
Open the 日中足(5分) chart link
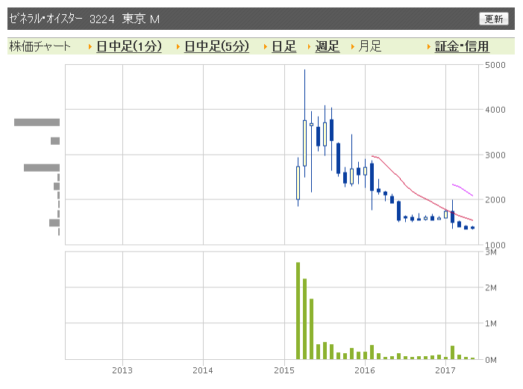click(x=216, y=46)
